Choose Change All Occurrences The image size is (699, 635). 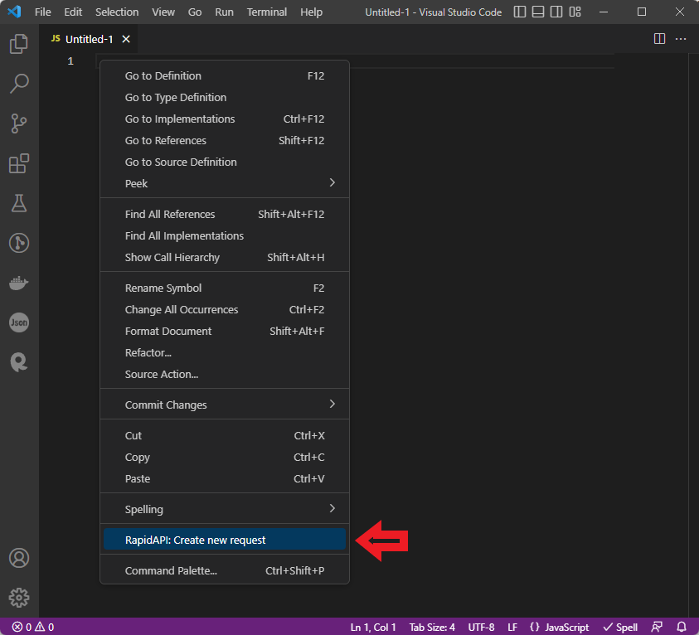(x=225, y=310)
